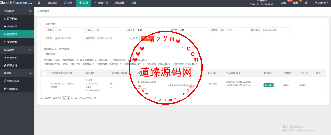This screenshot has width=331, height=135.
Task: Click address hhhdddd123444hhjhfgjhfg
Action: click(x=181, y=86)
